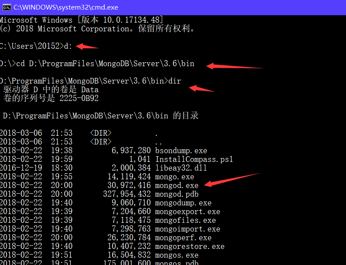Select the volume serial number 2225-0B92 line
Image resolution: width=346 pixels, height=265 pixels.
click(51, 98)
